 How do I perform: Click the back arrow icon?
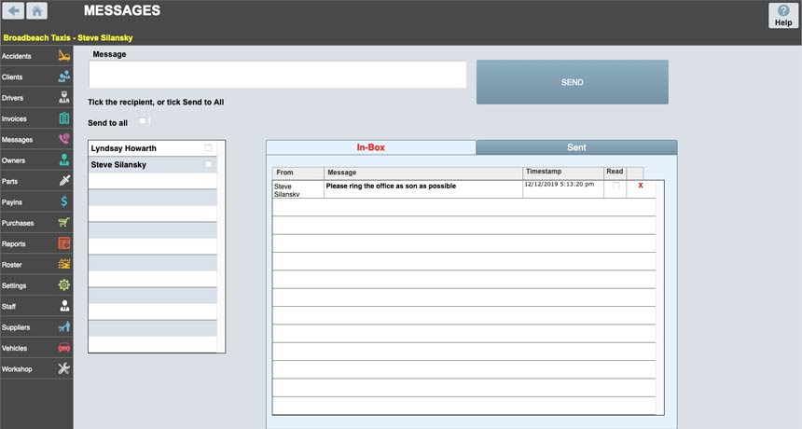pyautogui.click(x=13, y=11)
